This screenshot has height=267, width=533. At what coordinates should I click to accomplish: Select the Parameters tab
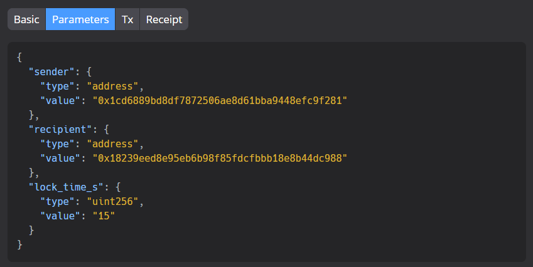click(x=80, y=19)
